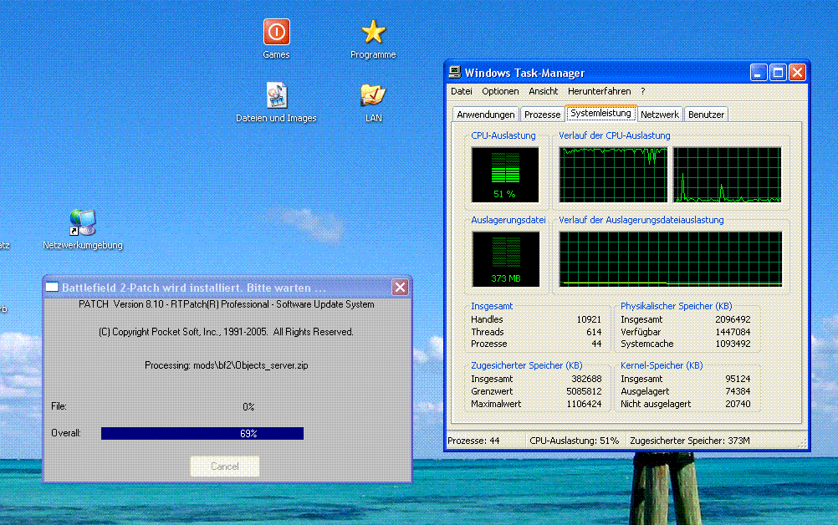Screen dimensions: 838x525
Task: Open the Optionen menu
Action: pyautogui.click(x=500, y=91)
